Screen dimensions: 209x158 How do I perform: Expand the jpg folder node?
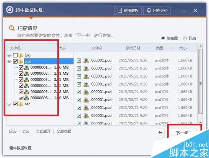pyautogui.click(x=9, y=55)
